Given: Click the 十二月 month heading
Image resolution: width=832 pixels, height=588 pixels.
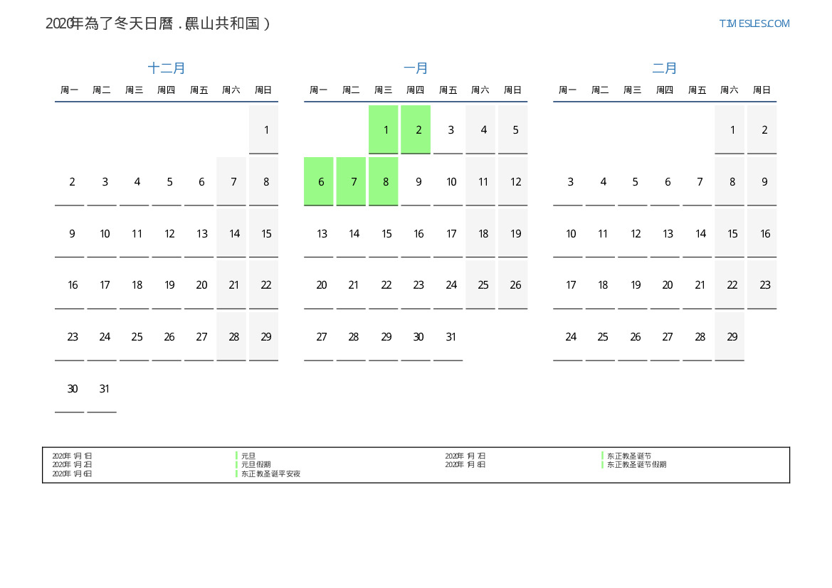Looking at the screenshot, I should tap(167, 68).
